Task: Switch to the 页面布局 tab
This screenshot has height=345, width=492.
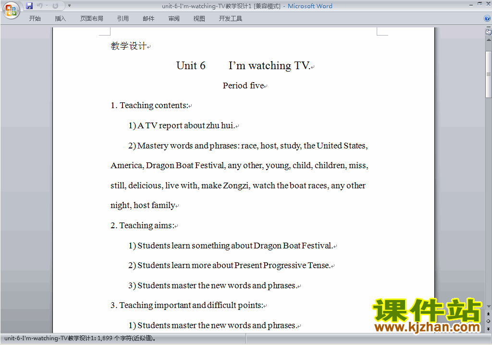Action: click(92, 19)
